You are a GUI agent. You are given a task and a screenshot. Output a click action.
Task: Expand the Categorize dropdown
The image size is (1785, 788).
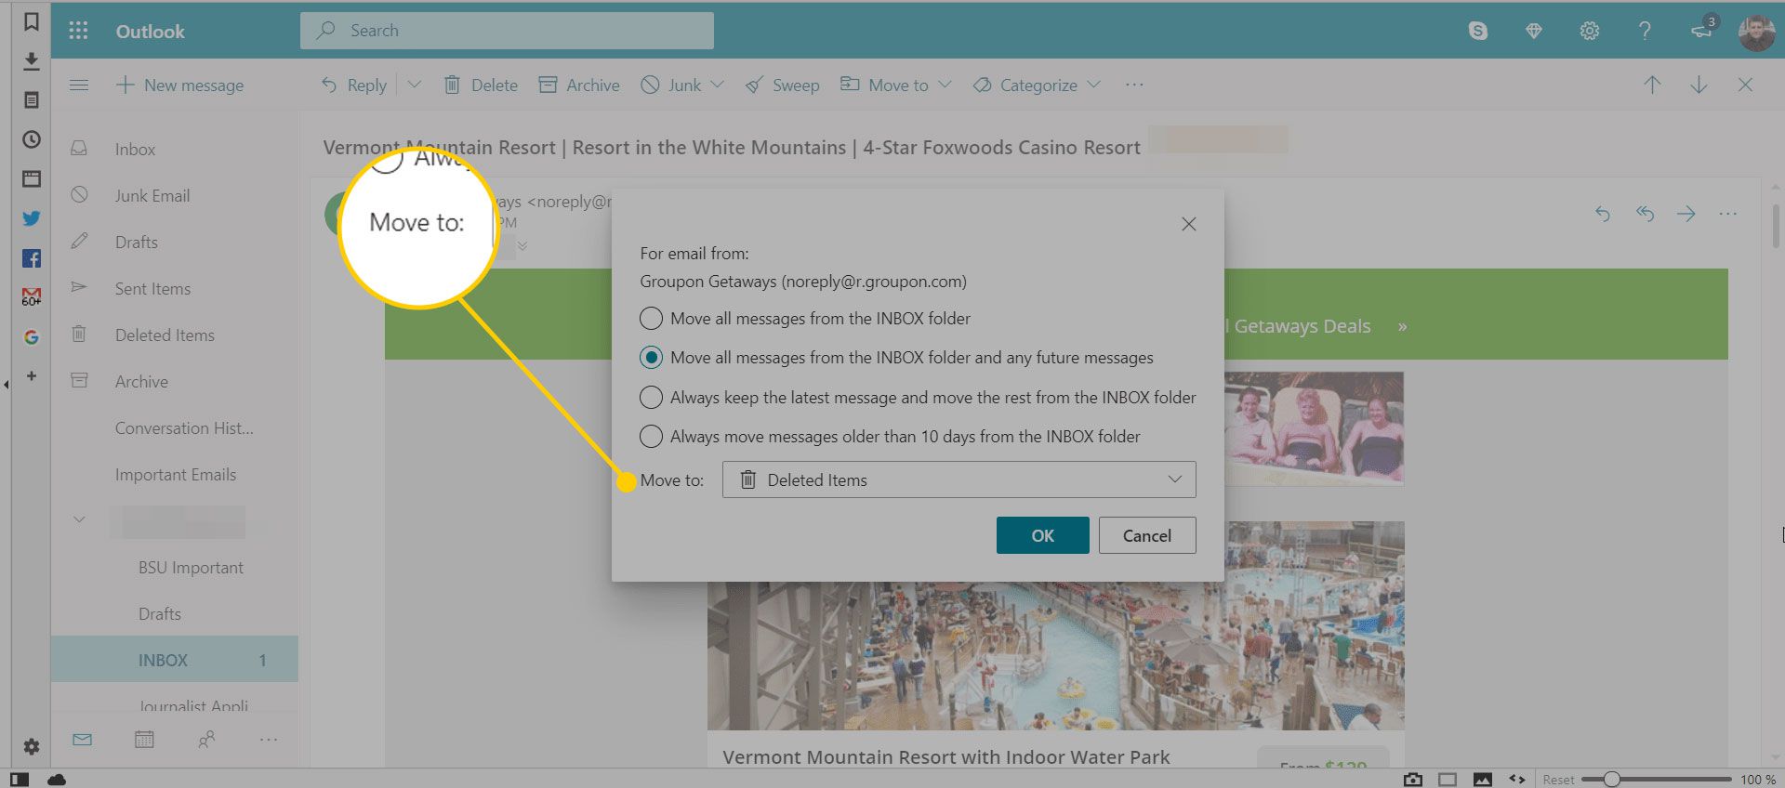[1094, 85]
